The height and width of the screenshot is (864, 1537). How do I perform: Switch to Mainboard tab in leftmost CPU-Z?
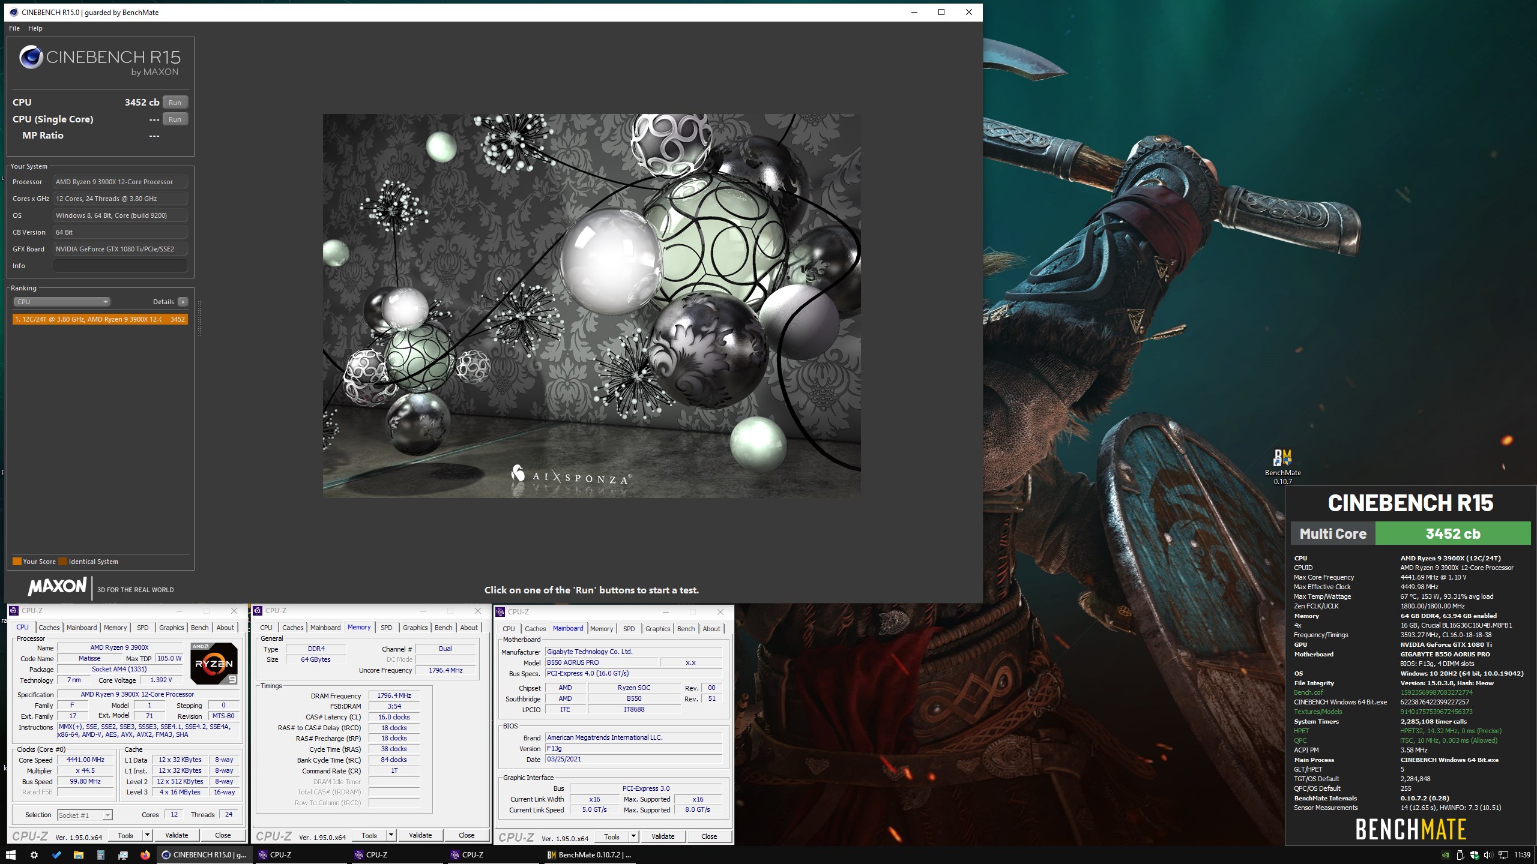[82, 628]
